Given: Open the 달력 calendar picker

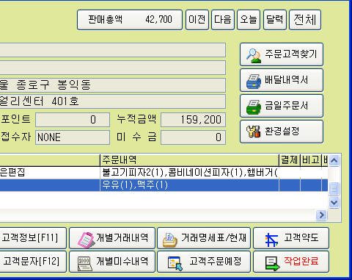Looking at the screenshot, I should (x=275, y=20).
